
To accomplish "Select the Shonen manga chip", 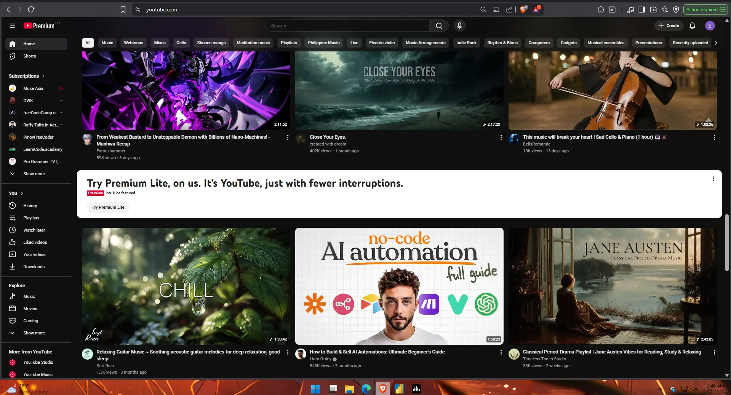I will click(x=211, y=43).
